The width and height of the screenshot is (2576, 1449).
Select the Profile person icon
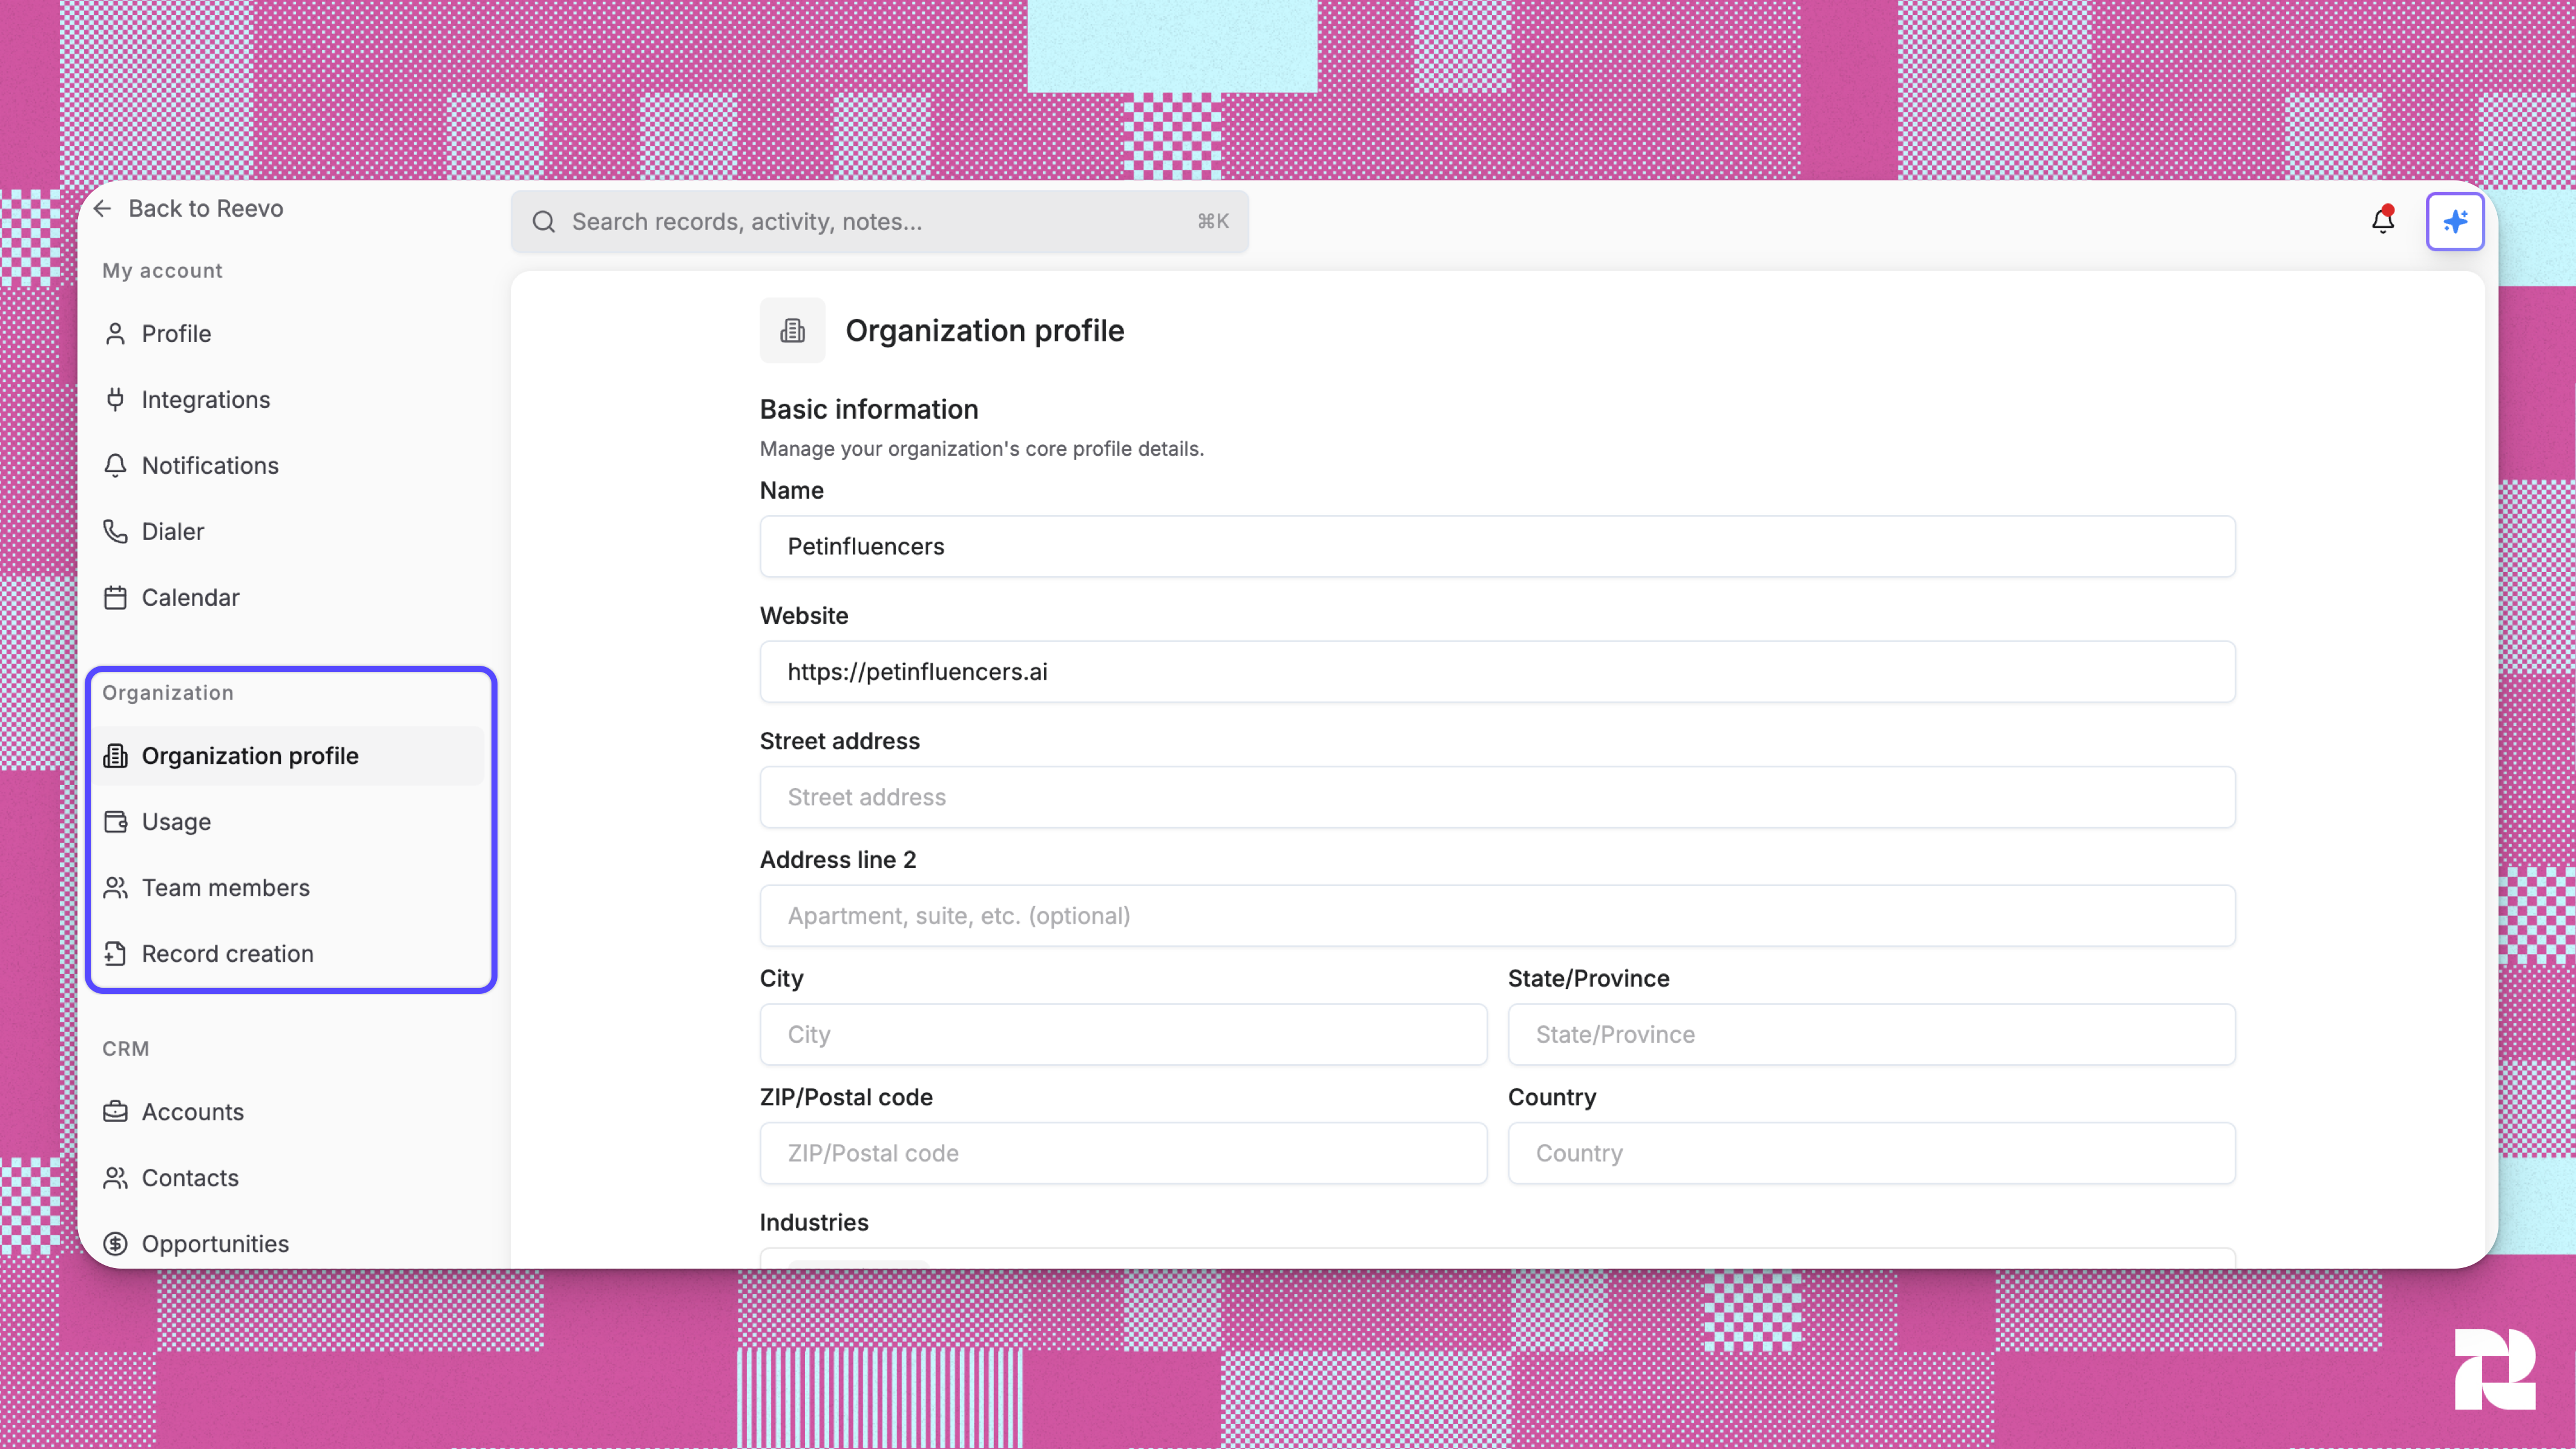(115, 333)
